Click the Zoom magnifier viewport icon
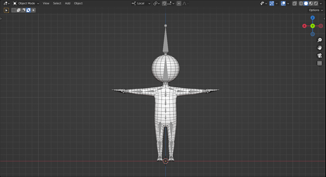 [320, 40]
